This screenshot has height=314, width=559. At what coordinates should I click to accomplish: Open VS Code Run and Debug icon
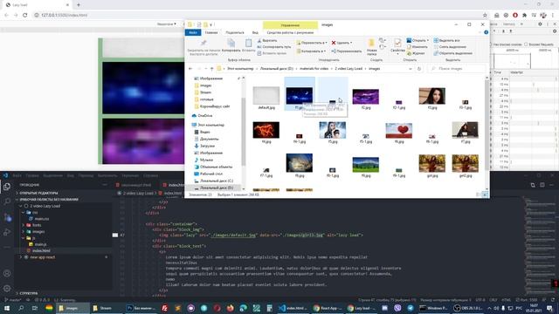7,232
